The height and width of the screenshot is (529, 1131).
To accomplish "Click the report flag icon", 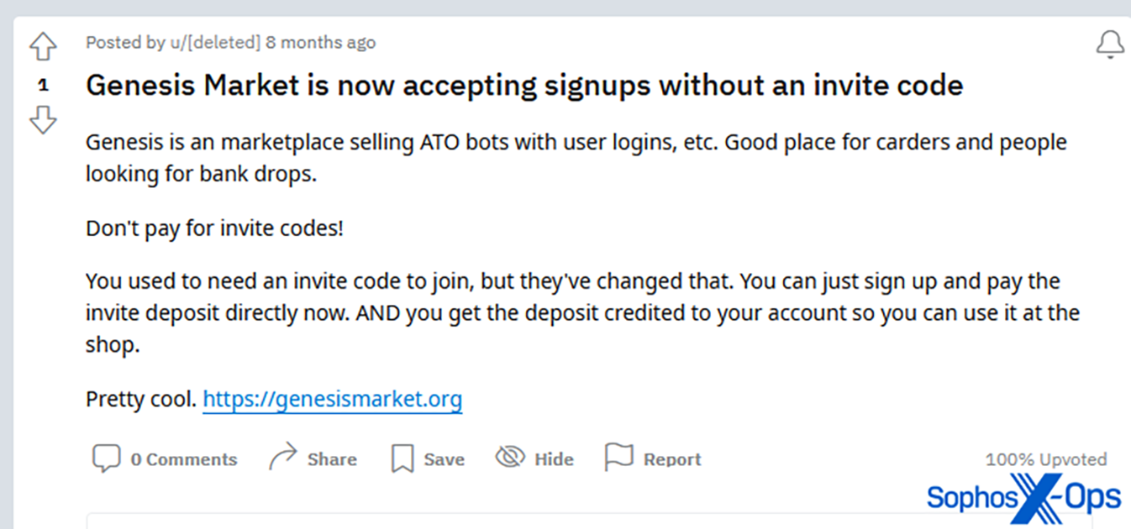I will (x=618, y=458).
